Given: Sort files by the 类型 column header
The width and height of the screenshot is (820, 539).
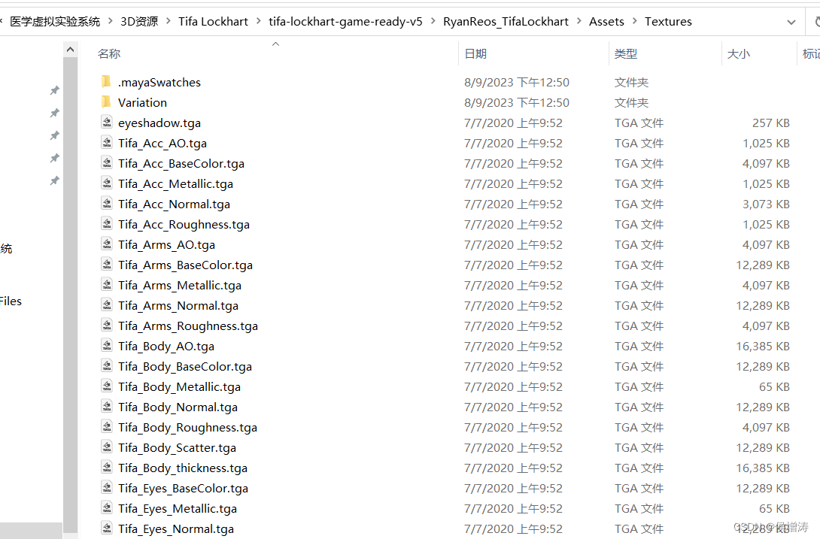Looking at the screenshot, I should coord(625,53).
